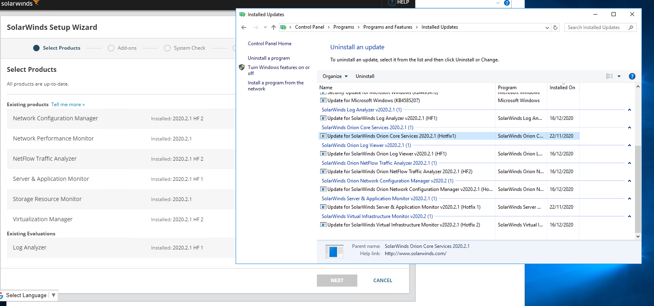Select the Virtual Infrastructure Monitor Hotfix 2 icon
Image resolution: width=654 pixels, height=306 pixels.
(323, 225)
